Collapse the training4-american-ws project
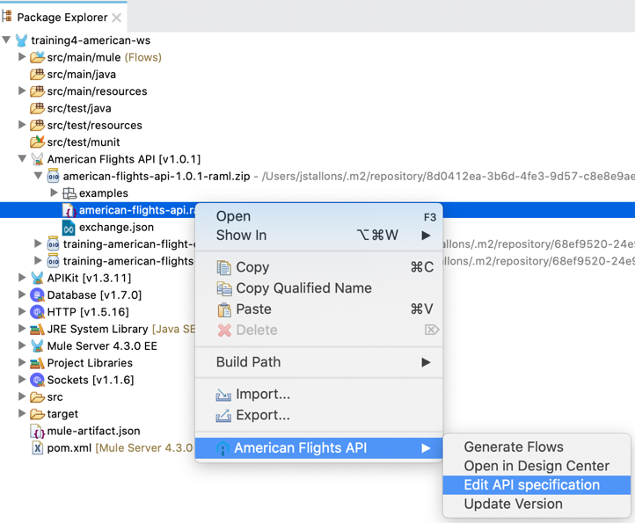 6,40
